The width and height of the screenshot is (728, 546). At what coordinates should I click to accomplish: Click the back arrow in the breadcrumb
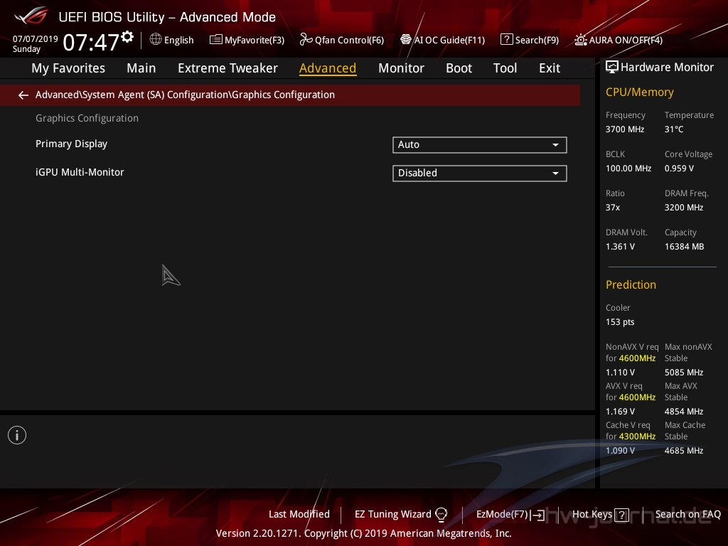coord(23,95)
